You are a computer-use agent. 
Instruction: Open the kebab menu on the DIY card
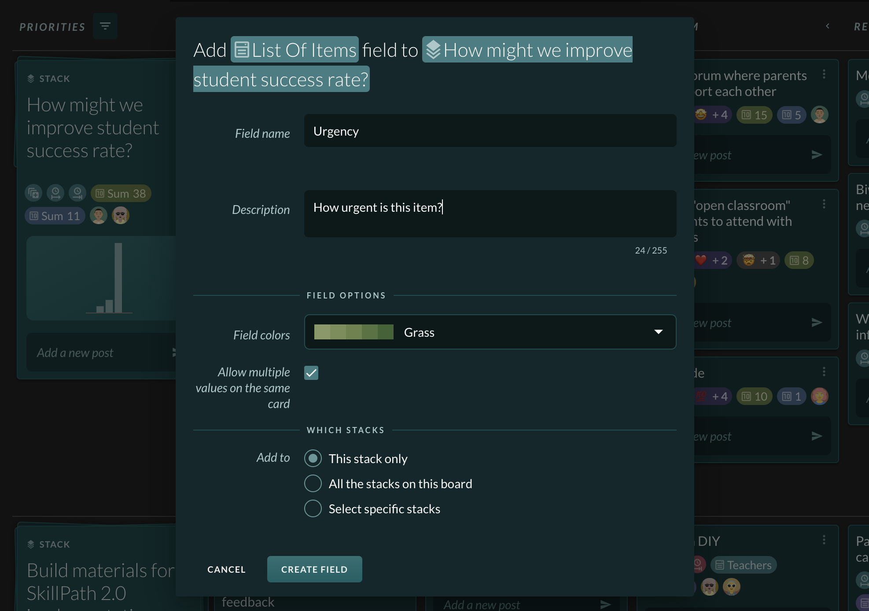pos(824,540)
